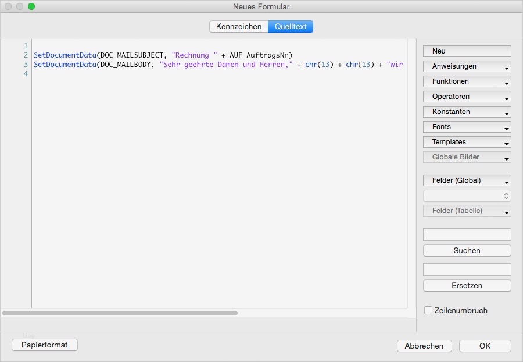Open the Operatoren dropdown
523x362 pixels.
(x=467, y=97)
